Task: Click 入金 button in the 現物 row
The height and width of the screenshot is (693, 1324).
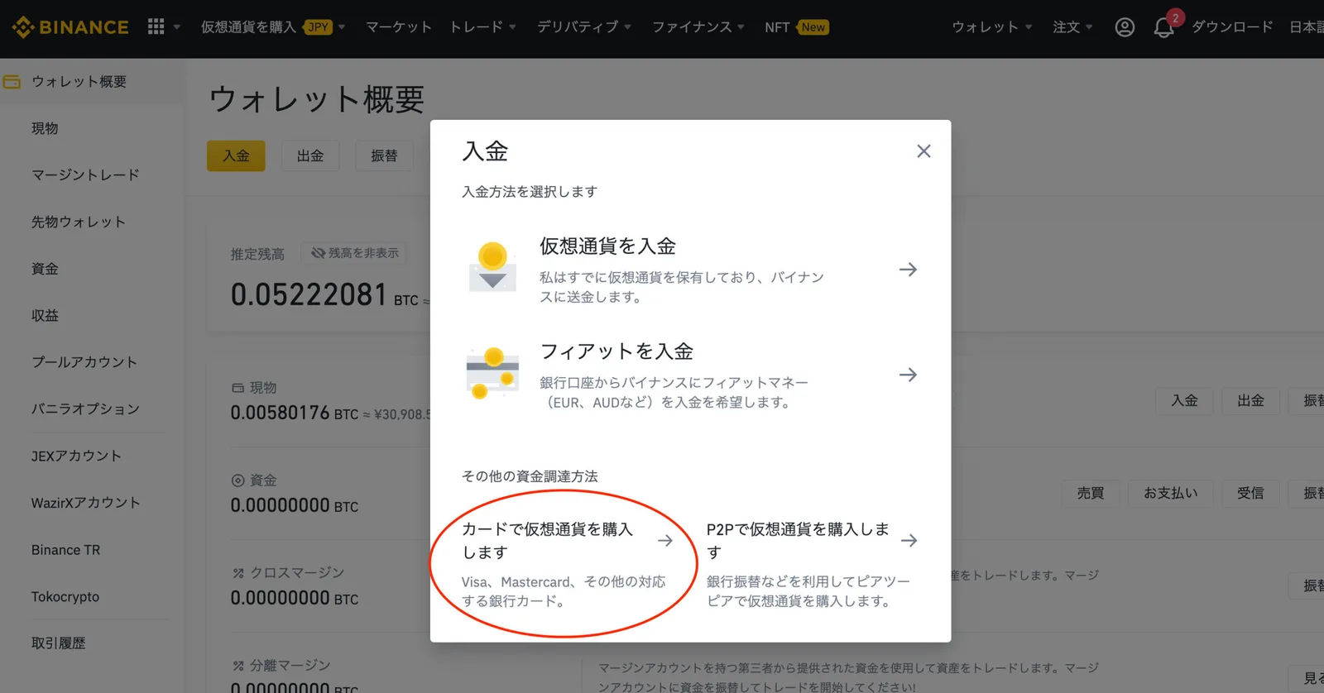Action: click(x=1185, y=400)
